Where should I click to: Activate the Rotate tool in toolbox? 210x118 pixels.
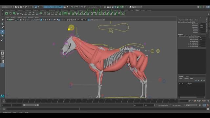[2, 36]
